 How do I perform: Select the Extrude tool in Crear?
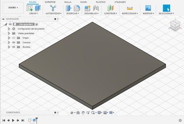pos(38,8)
